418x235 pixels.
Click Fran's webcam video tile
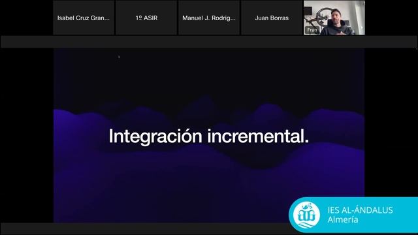click(334, 18)
